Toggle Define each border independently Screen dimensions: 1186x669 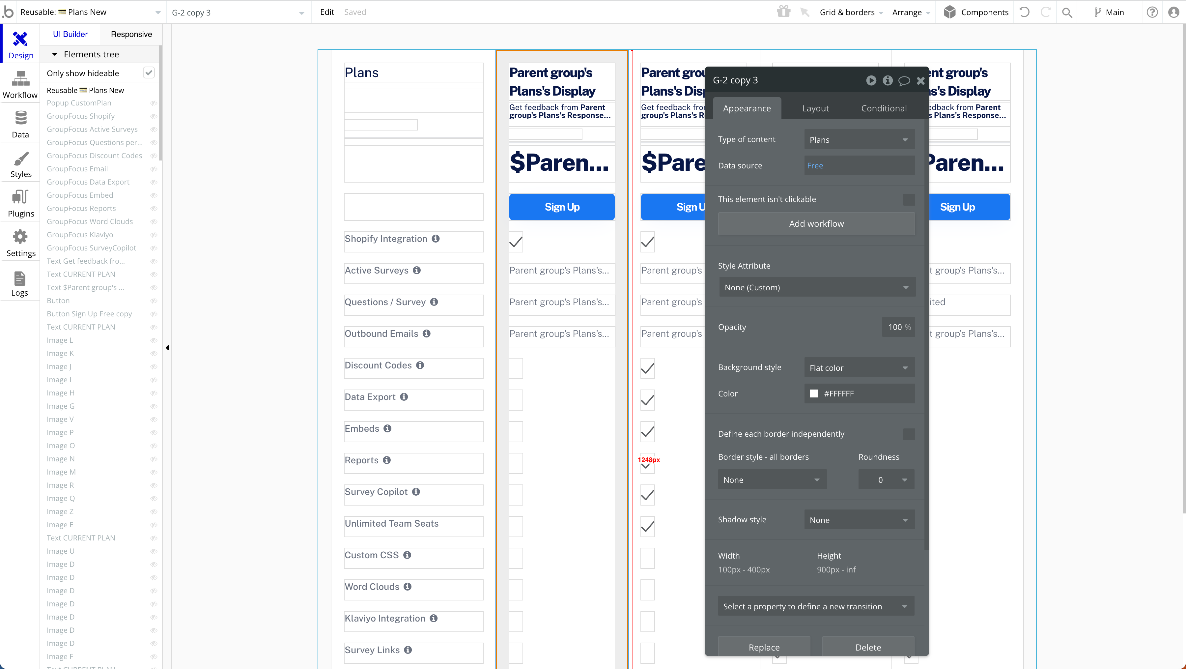tap(908, 434)
